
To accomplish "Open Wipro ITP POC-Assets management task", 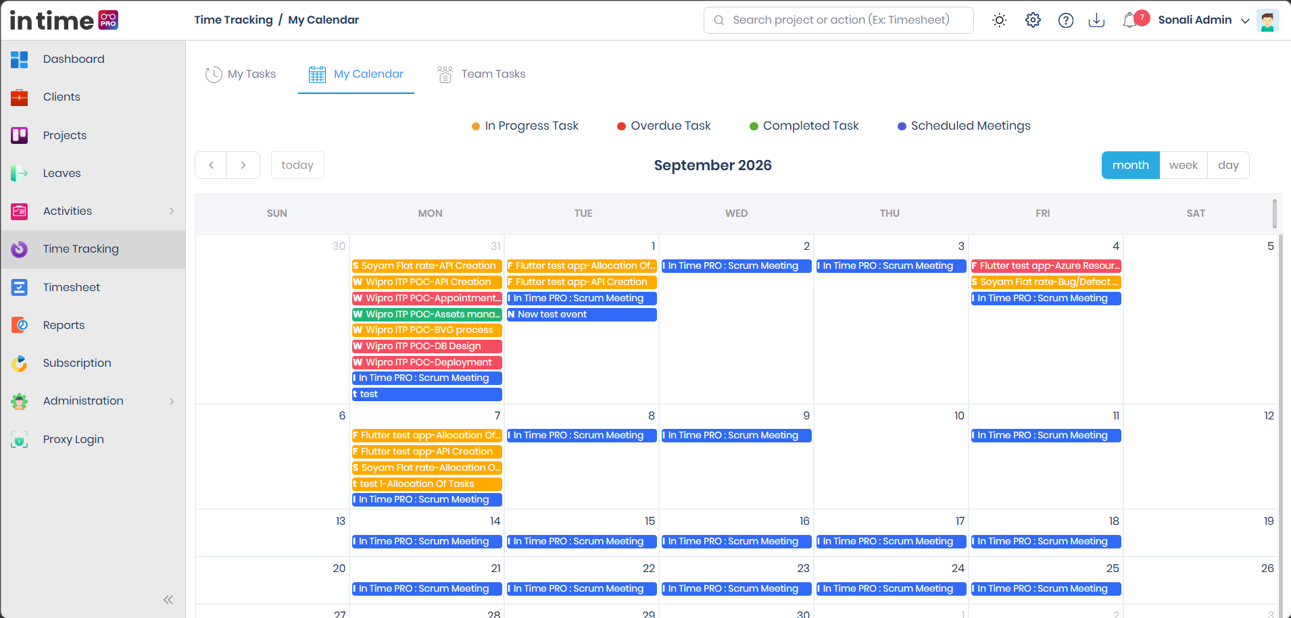I will [427, 315].
